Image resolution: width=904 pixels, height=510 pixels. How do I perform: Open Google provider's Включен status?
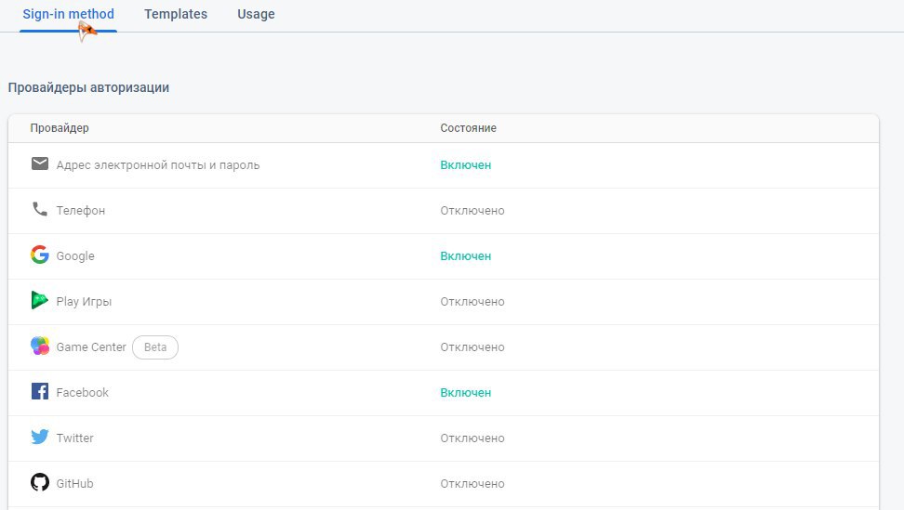[x=466, y=256]
